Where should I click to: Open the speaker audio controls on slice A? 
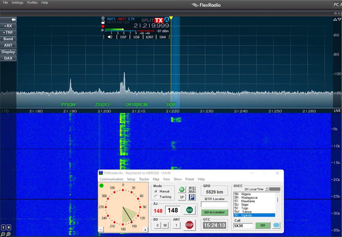pos(110,37)
